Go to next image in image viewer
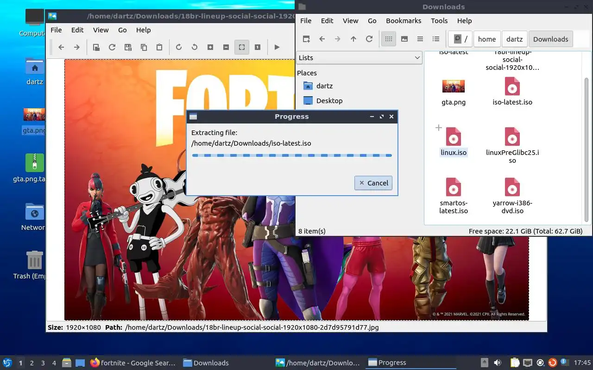The height and width of the screenshot is (370, 593). pos(77,47)
